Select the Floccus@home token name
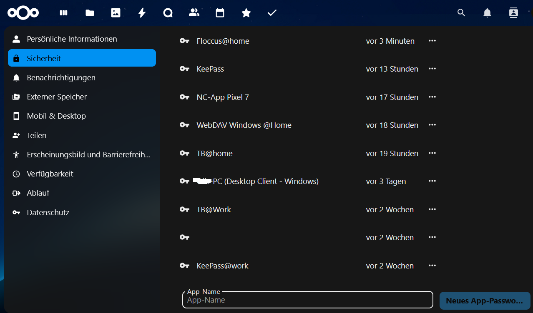 pyautogui.click(x=223, y=41)
